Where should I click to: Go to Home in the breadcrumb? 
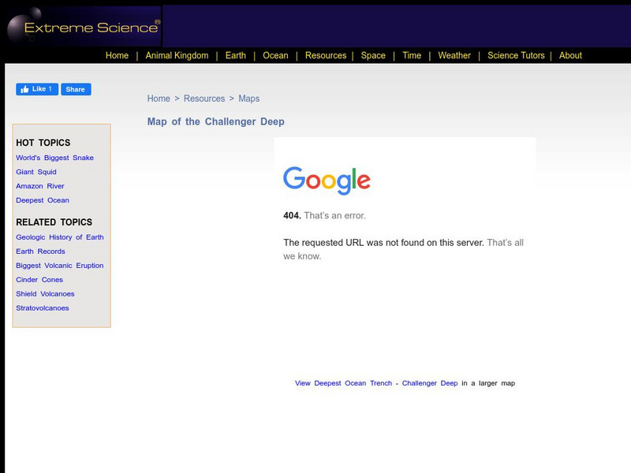(x=159, y=99)
